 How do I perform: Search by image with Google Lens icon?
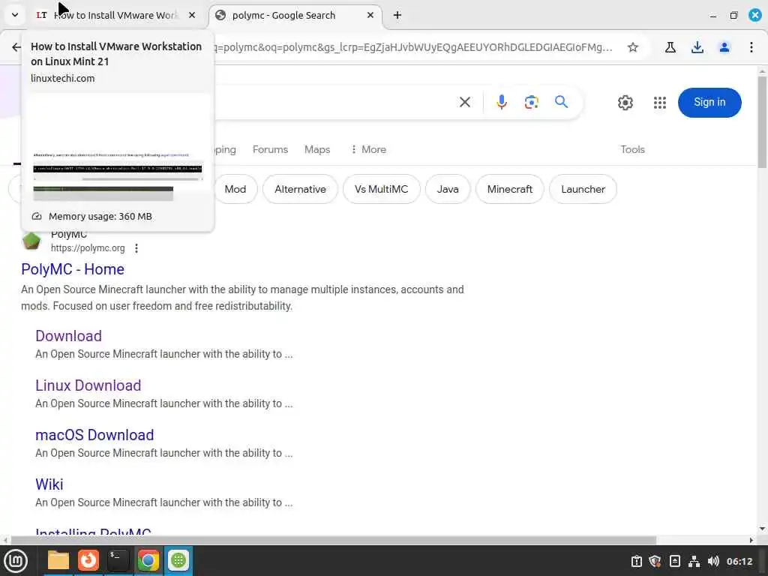click(x=532, y=102)
